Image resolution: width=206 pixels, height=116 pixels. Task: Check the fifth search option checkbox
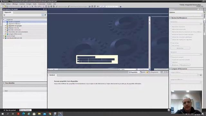point(171,37)
